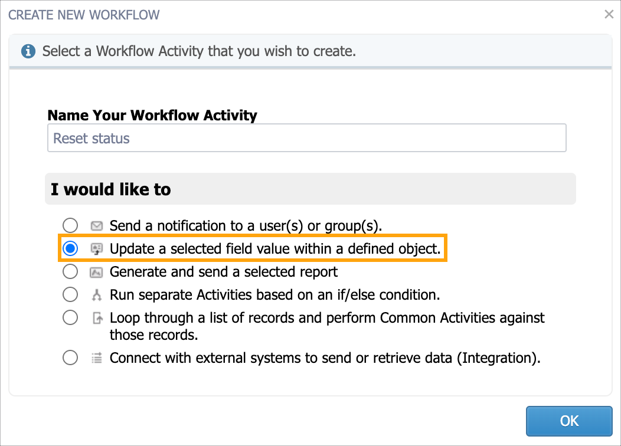
Task: Click the if/else condition option text
Action: point(275,295)
